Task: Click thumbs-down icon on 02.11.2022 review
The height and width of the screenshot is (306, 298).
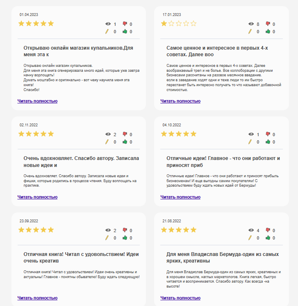Action: (x=125, y=134)
